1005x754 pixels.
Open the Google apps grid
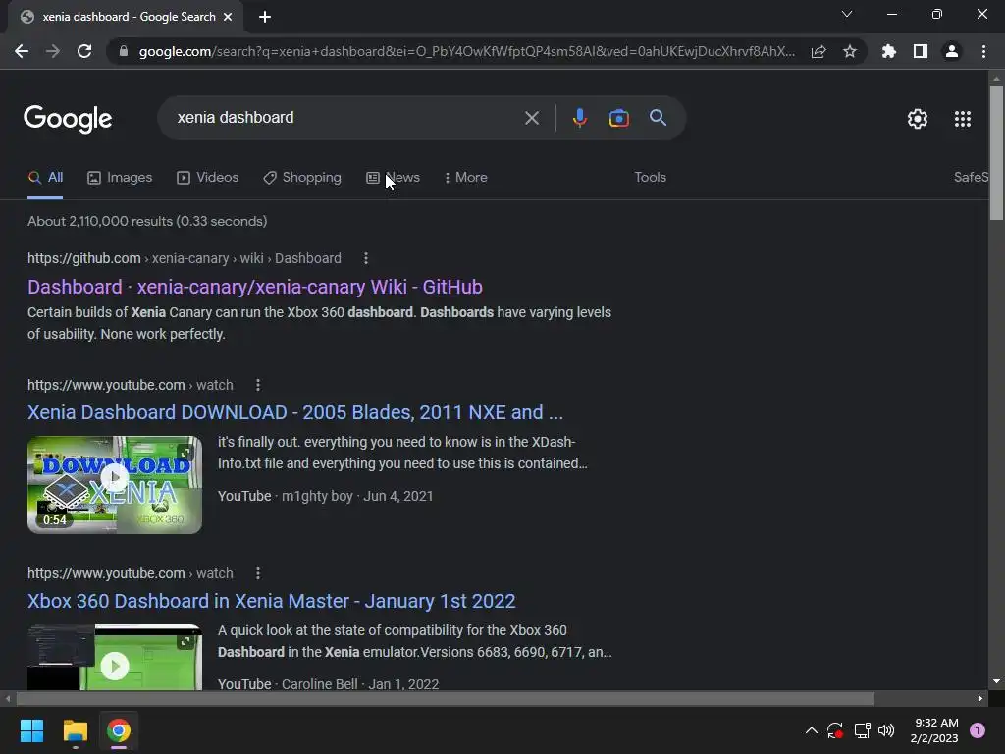(x=963, y=119)
